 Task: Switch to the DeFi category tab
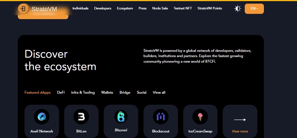point(61,92)
